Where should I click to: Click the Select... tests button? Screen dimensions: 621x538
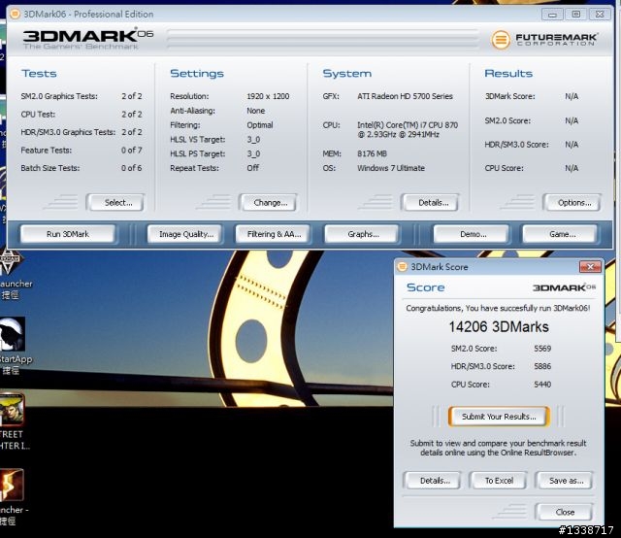[115, 203]
